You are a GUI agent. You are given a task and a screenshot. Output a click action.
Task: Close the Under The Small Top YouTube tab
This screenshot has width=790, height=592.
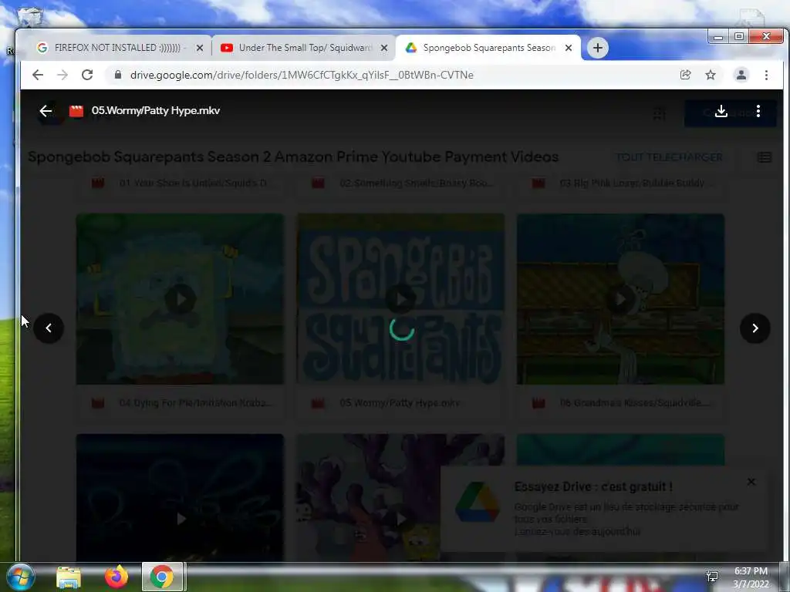pyautogui.click(x=384, y=48)
